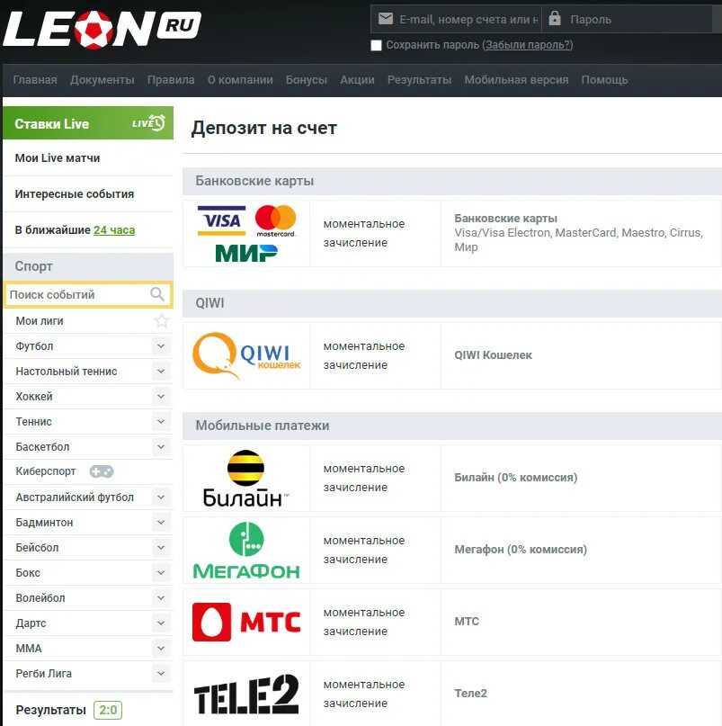Expand the Бокс chevron
722x726 pixels.
click(161, 573)
